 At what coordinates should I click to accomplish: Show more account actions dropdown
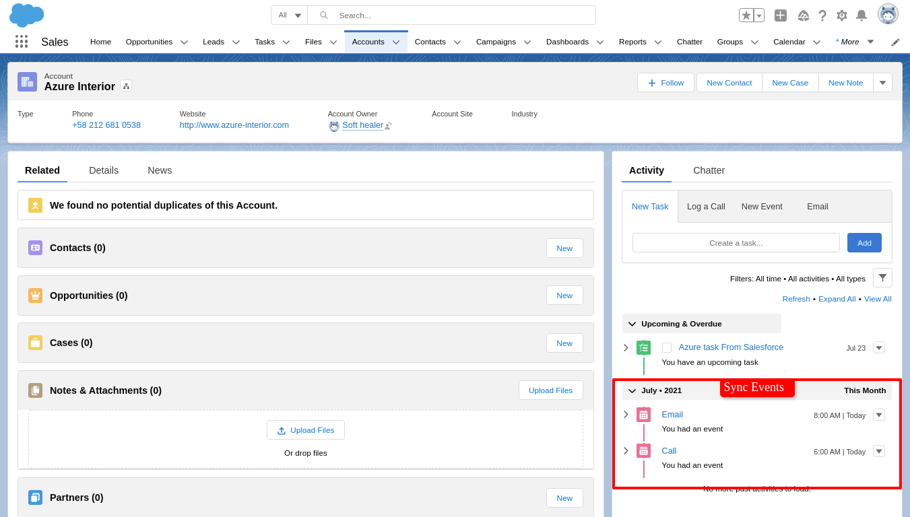(x=882, y=83)
